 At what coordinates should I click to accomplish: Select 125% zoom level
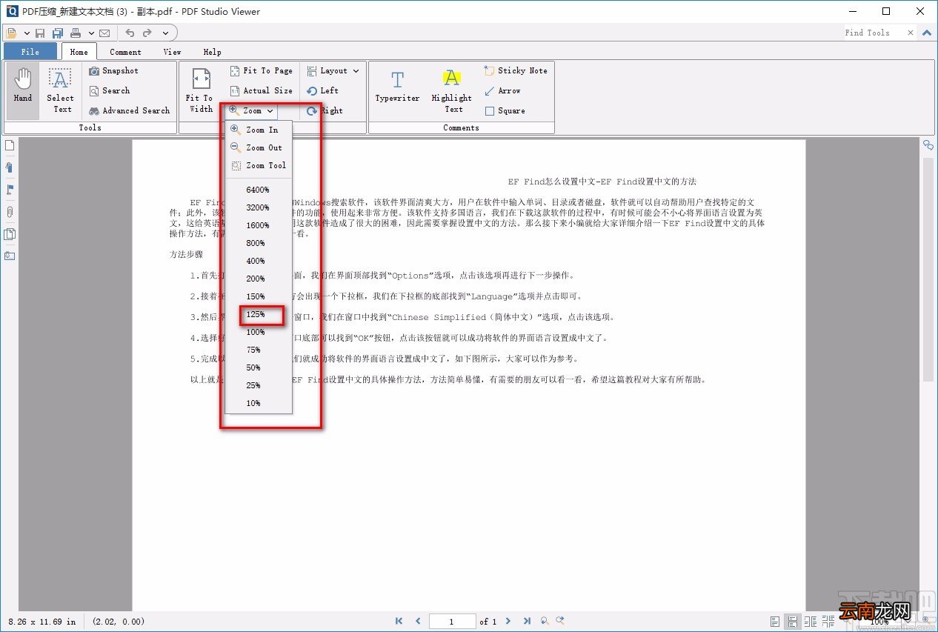259,314
